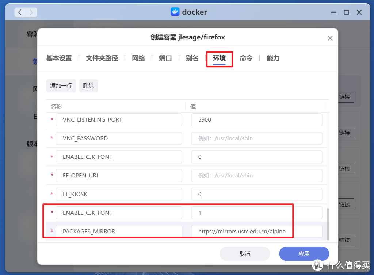Viewport: 374px width, 275px height.
Task: Click the FF_OPEN_URL name field
Action: point(119,176)
